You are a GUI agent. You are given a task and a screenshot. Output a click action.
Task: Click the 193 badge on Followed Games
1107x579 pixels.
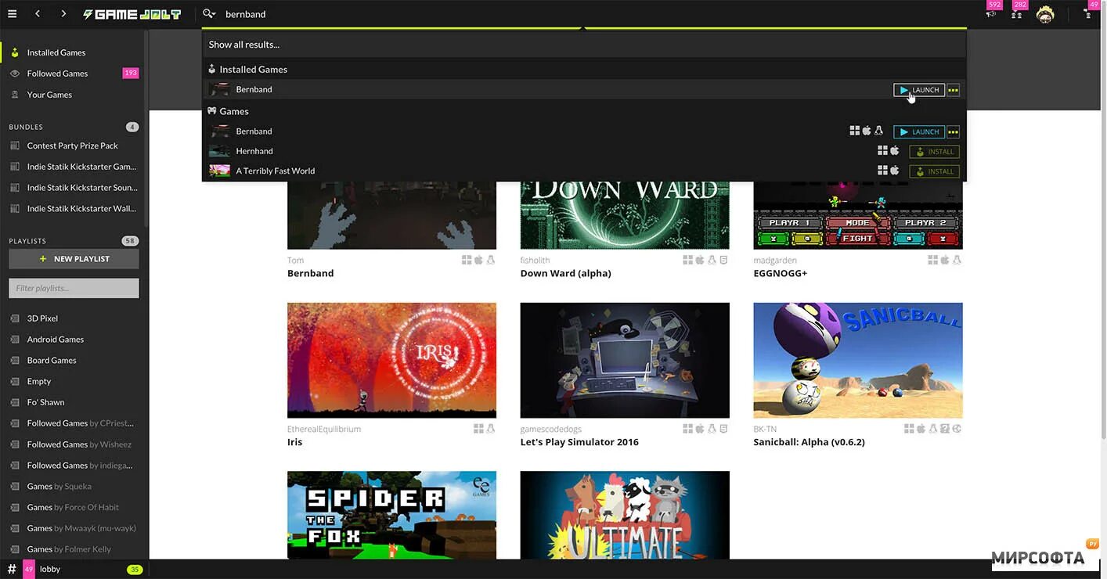coord(131,73)
